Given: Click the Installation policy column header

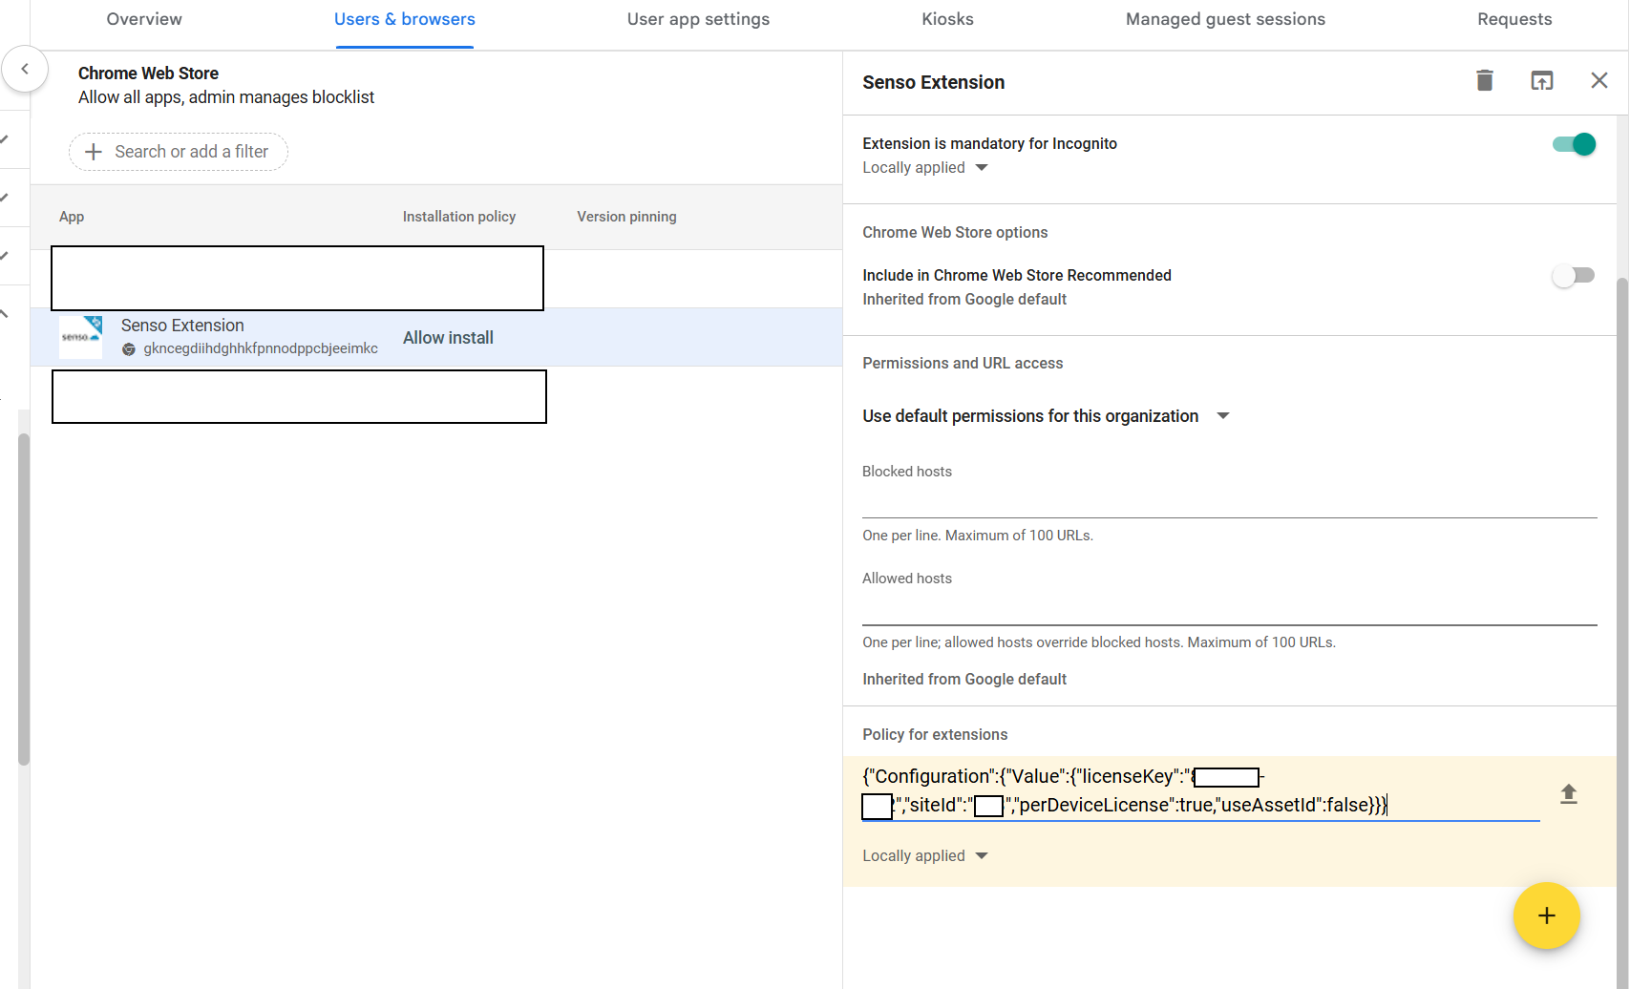Looking at the screenshot, I should point(459,217).
